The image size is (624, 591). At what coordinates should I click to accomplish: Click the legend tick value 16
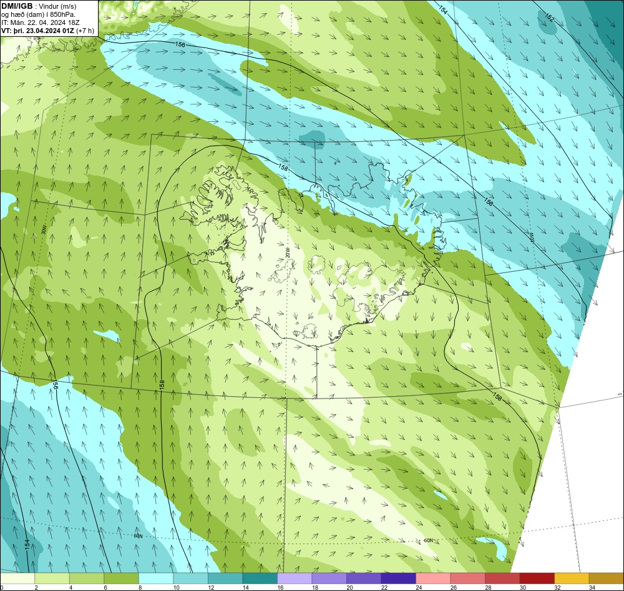[280, 587]
